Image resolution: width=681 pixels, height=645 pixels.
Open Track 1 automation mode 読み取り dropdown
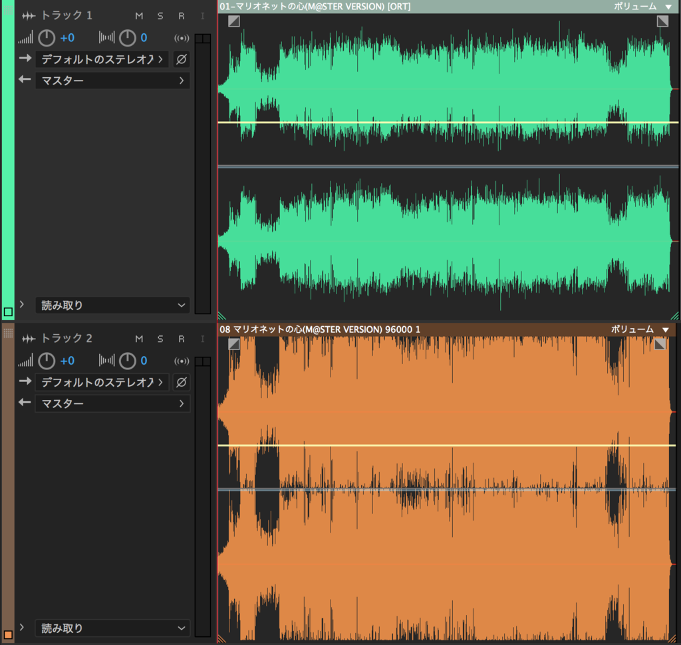[x=112, y=306]
